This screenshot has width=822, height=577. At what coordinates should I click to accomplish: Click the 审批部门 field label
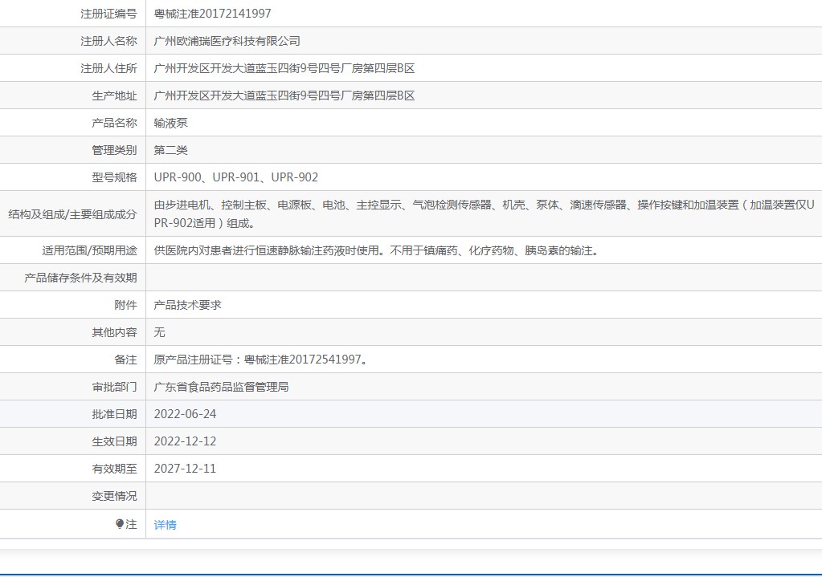point(114,387)
